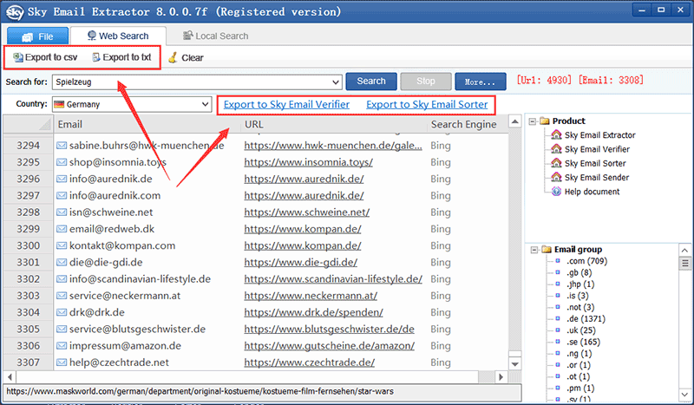
Task: Click envelope icon beside shop@insomnia.toys
Action: 62,162
